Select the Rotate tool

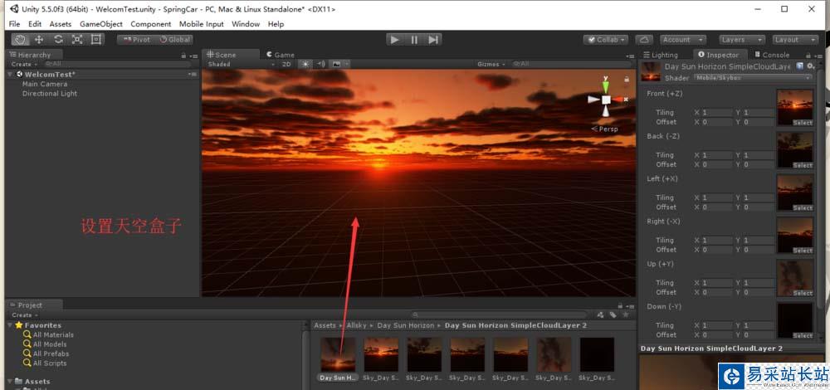(58, 39)
